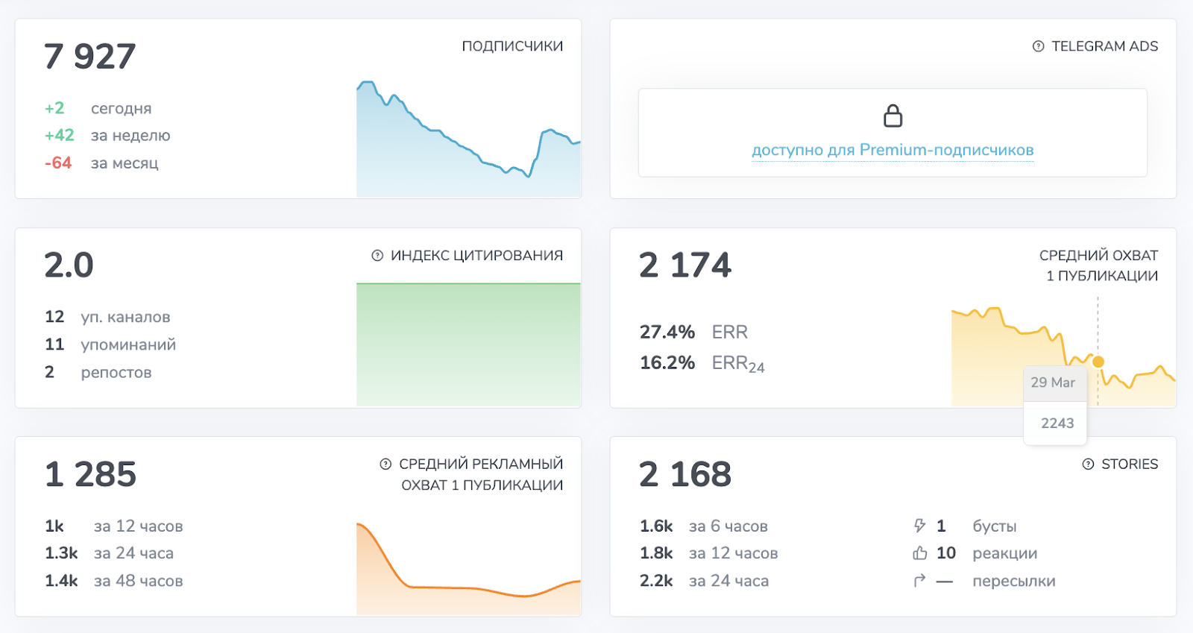Screen dimensions: 1193x633
Task: Select the 7 927 subscribers count
Action: click(x=90, y=57)
